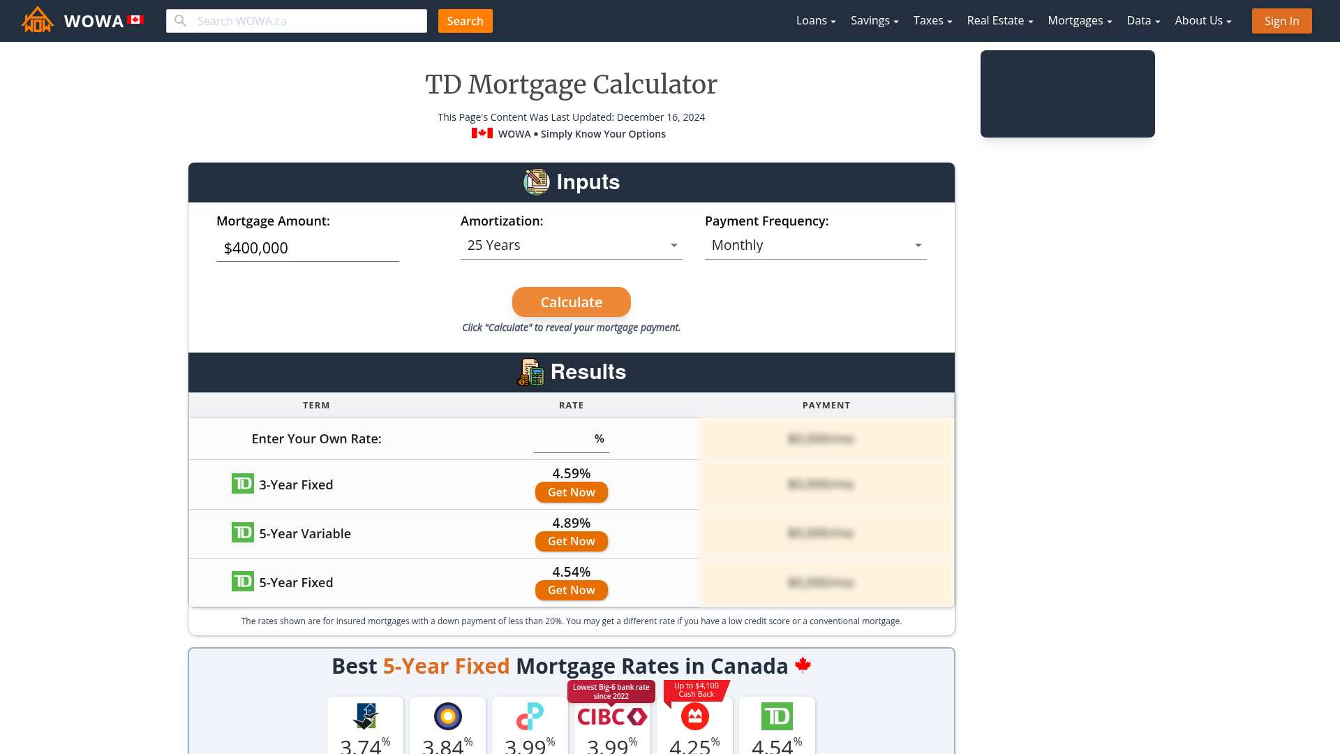This screenshot has height=754, width=1340.
Task: Expand the Payment Frequency Monthly dropdown
Action: (815, 245)
